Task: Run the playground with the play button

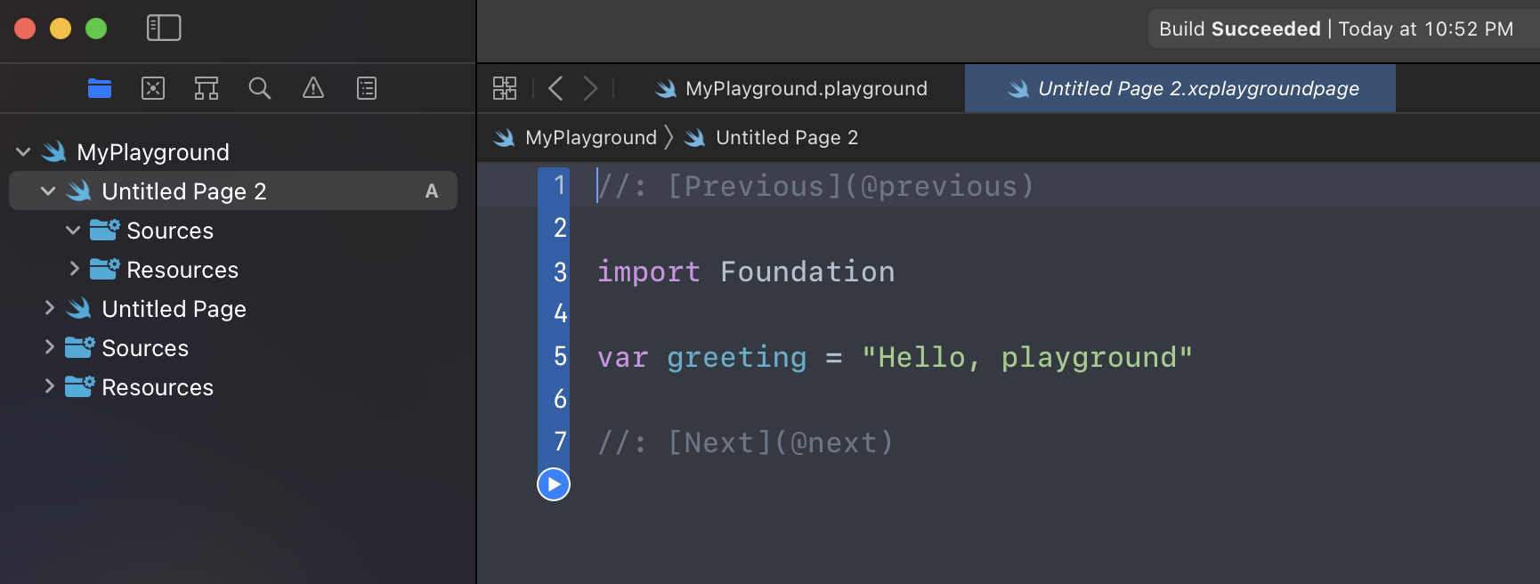Action: point(554,484)
